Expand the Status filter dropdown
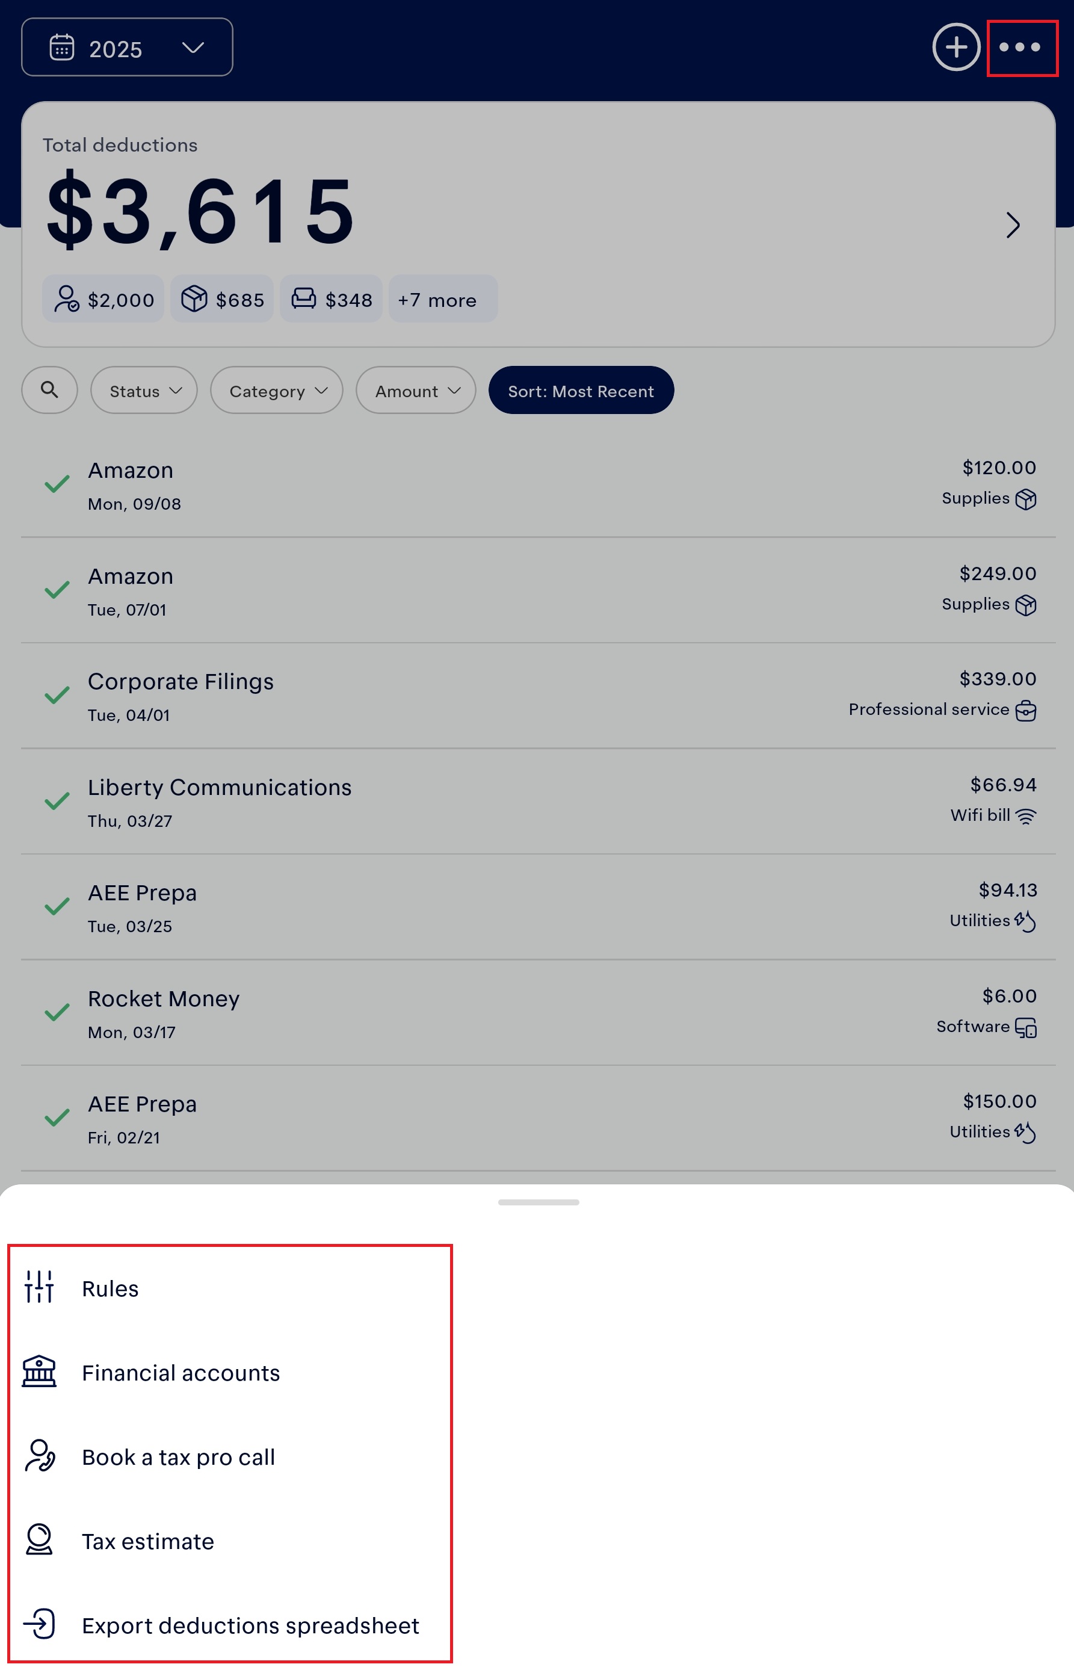The image size is (1074, 1673). pos(144,391)
